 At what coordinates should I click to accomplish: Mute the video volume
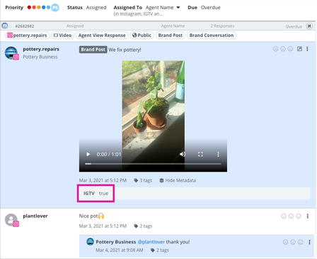pos(183,154)
